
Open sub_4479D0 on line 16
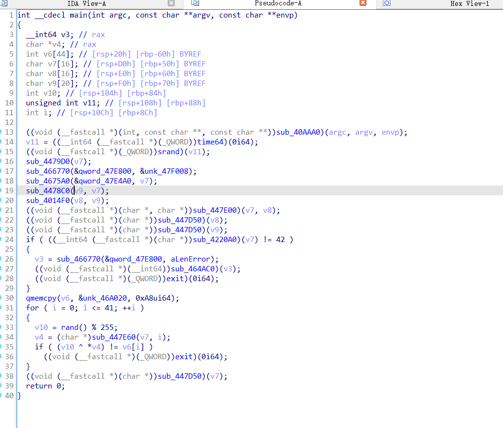[x=48, y=162]
